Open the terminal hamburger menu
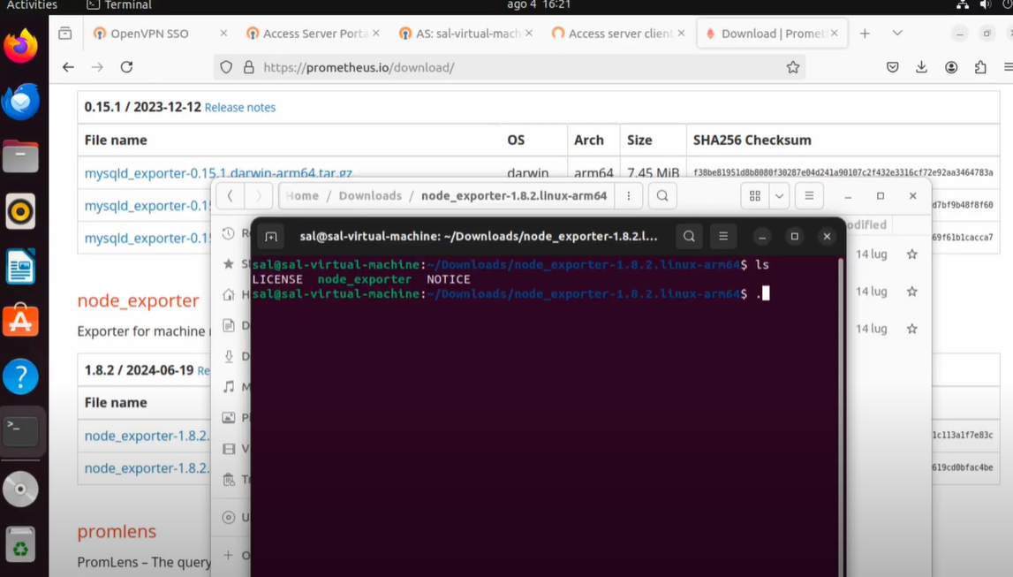The width and height of the screenshot is (1013, 577). pyautogui.click(x=723, y=237)
